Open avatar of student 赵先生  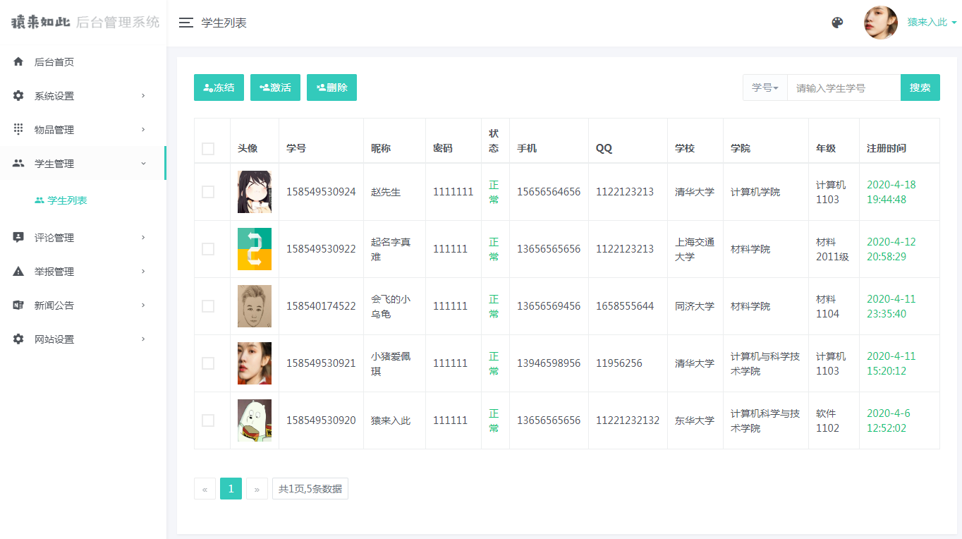click(255, 192)
